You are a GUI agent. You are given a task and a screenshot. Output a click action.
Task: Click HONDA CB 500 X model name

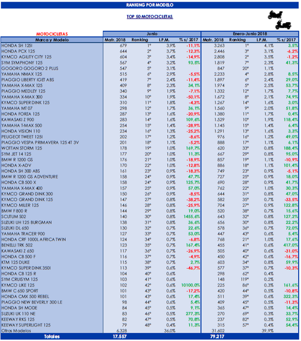click(19, 182)
